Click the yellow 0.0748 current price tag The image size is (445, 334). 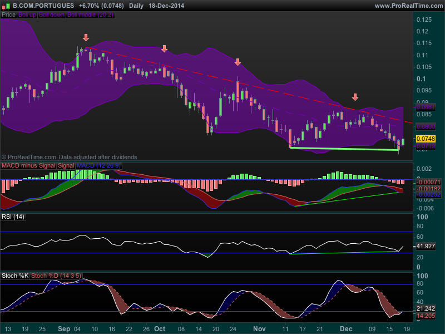[426, 139]
